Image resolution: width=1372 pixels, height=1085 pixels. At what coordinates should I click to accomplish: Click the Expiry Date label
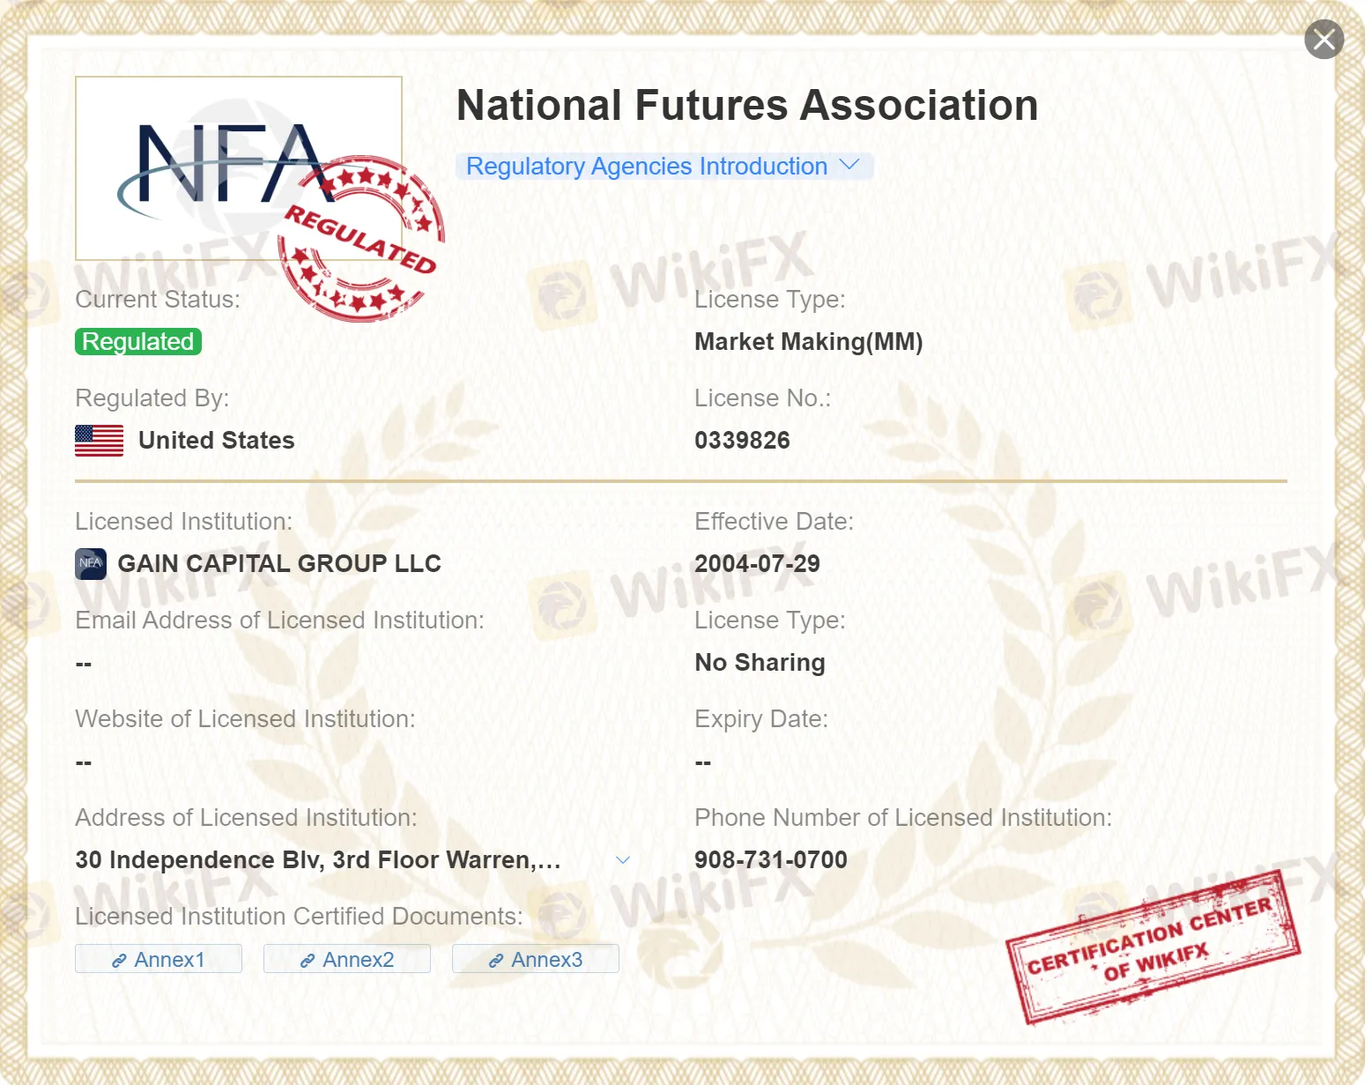coord(761,719)
